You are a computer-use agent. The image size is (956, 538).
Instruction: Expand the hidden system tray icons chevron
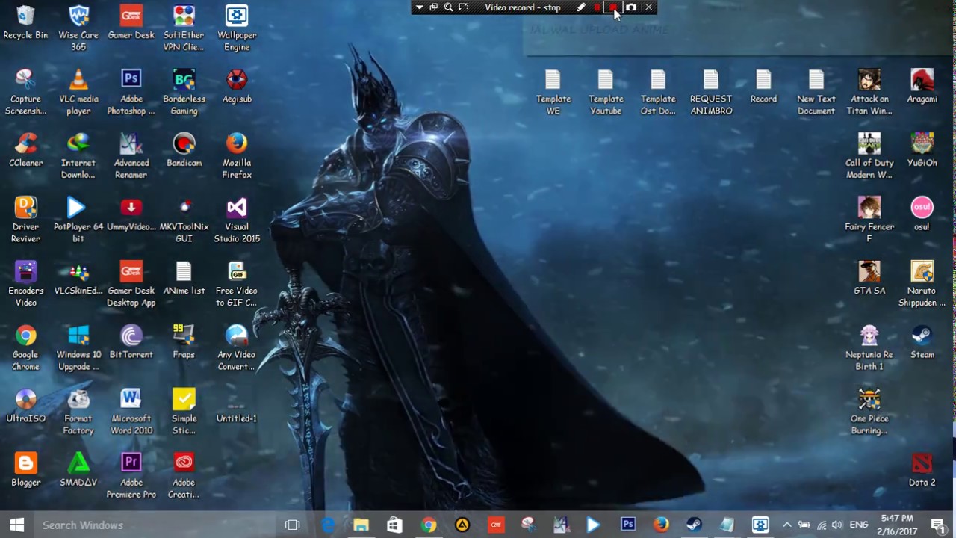coord(786,525)
